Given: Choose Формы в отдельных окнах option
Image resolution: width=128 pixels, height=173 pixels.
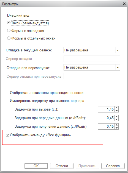Looking at the screenshot, I should point(9,38).
